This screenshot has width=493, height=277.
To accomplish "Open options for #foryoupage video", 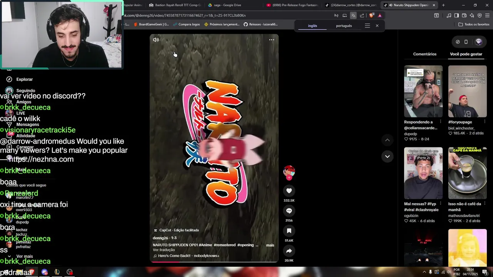I will click(485, 122).
